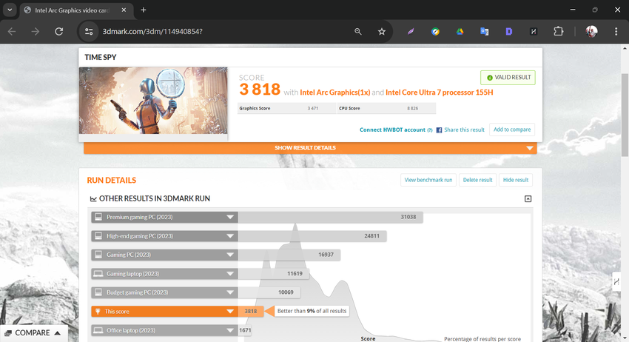Open the Google Drive extension icon

tap(460, 32)
